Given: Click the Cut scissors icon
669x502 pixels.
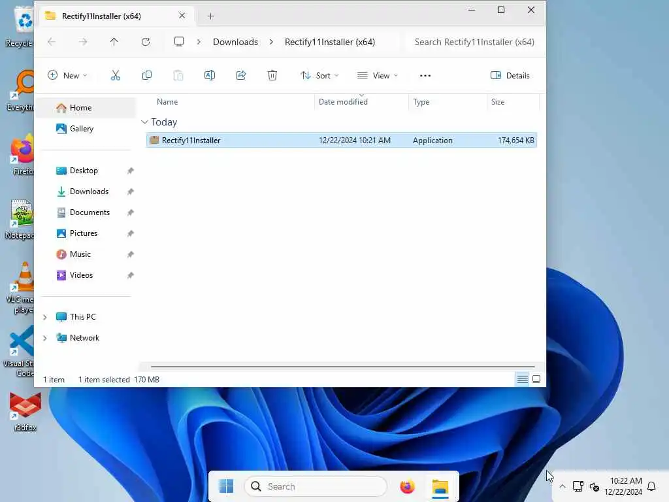Looking at the screenshot, I should [x=115, y=76].
